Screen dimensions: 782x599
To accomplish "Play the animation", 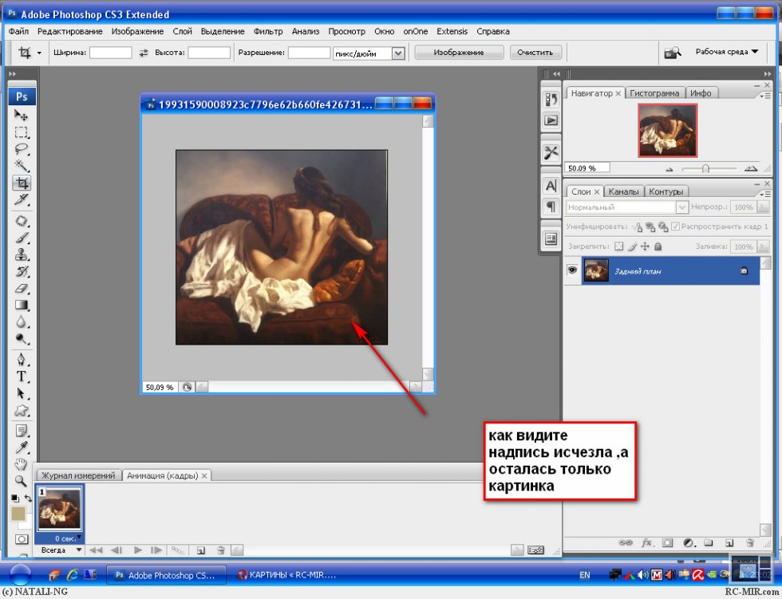I will pyautogui.click(x=137, y=550).
